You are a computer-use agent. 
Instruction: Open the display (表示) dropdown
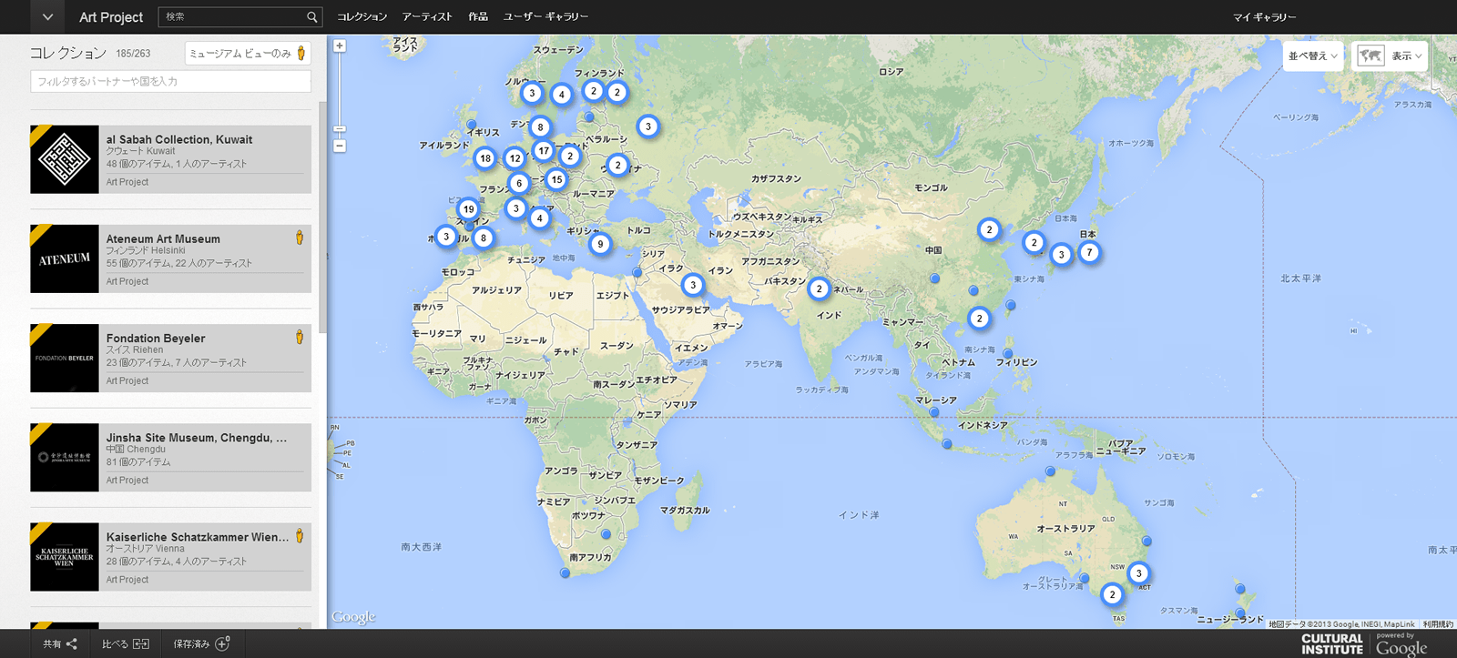click(x=1406, y=56)
